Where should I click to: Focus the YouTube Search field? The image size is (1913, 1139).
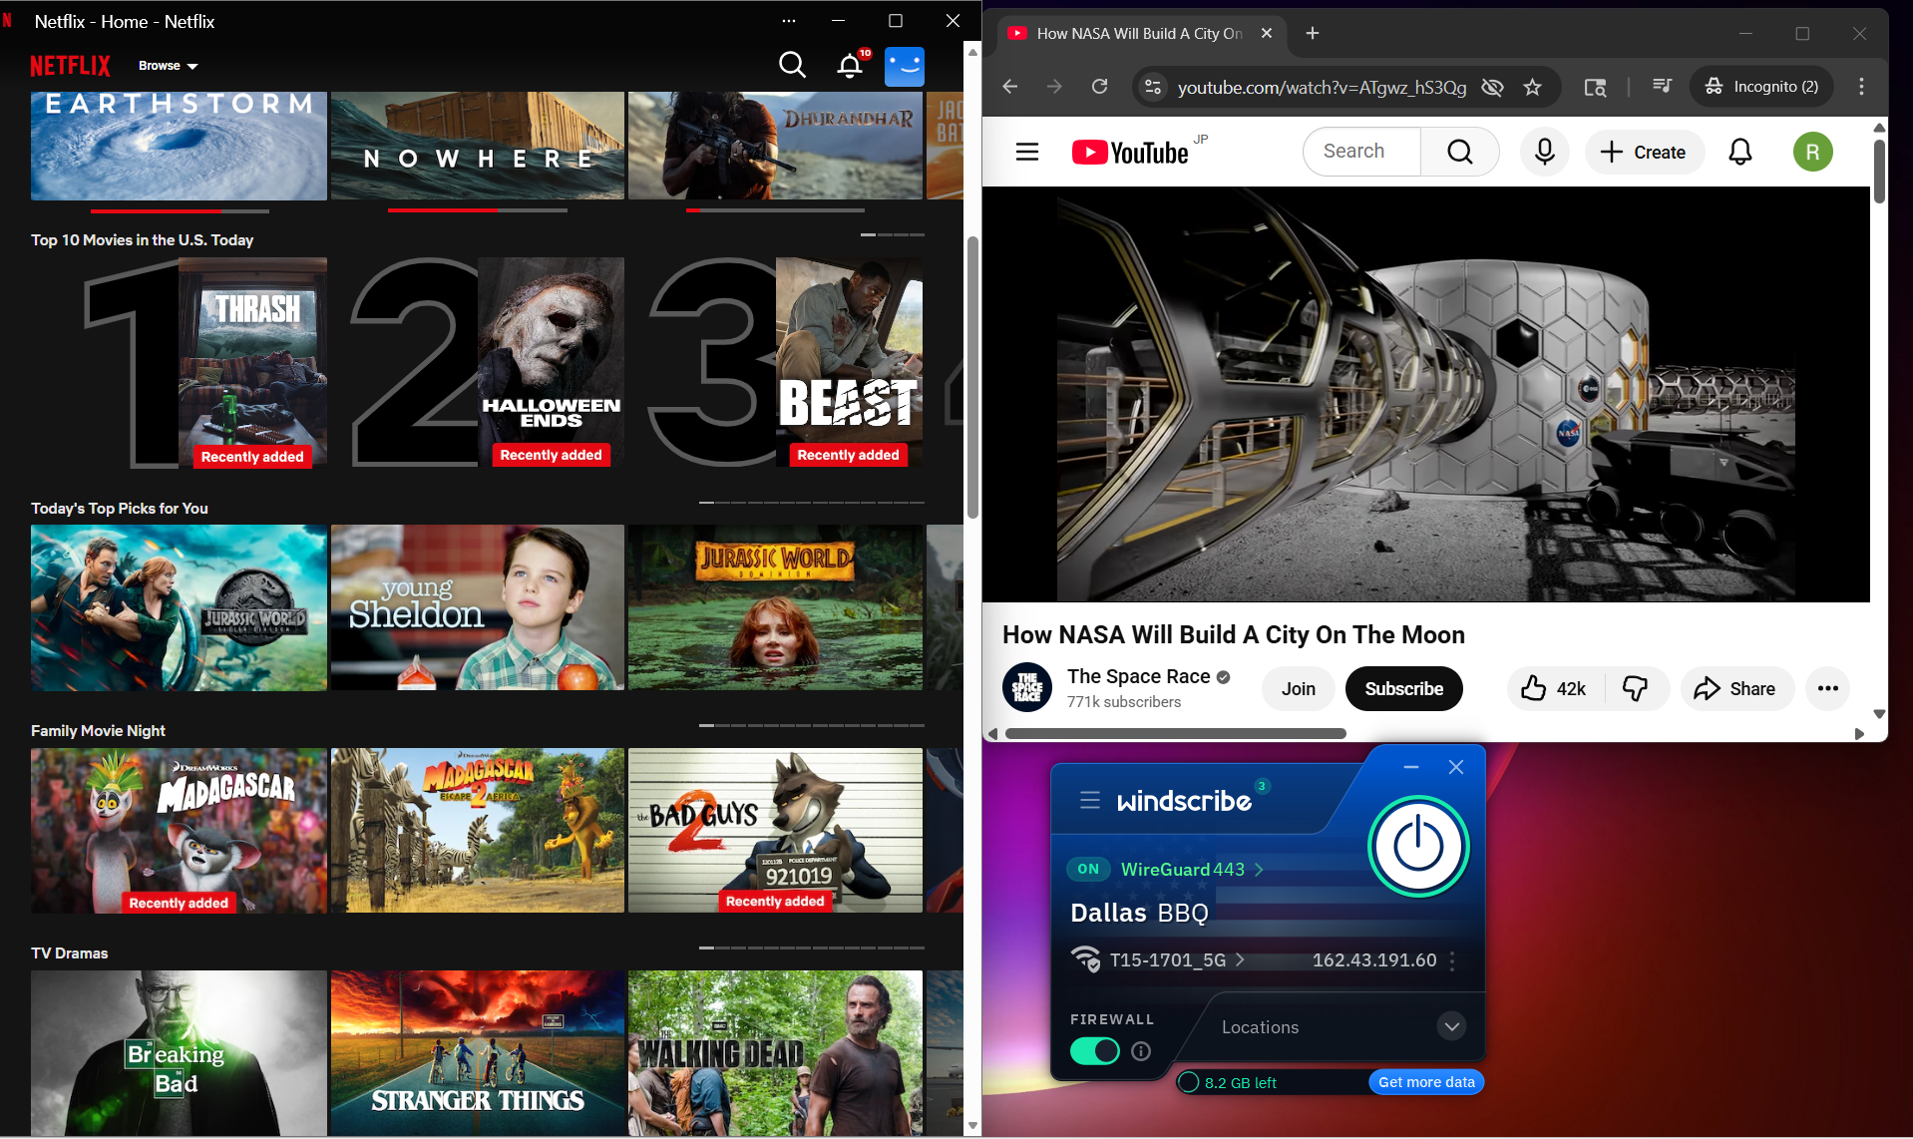click(x=1361, y=152)
